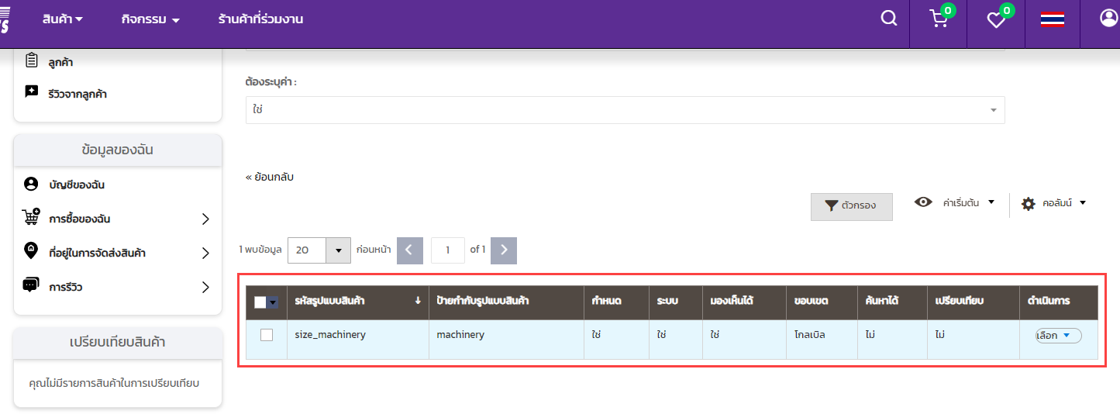This screenshot has height=414, width=1120.
Task: Click the Thai flag language icon
Action: point(1052,20)
